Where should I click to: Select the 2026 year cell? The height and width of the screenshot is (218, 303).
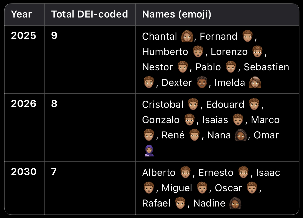24,104
